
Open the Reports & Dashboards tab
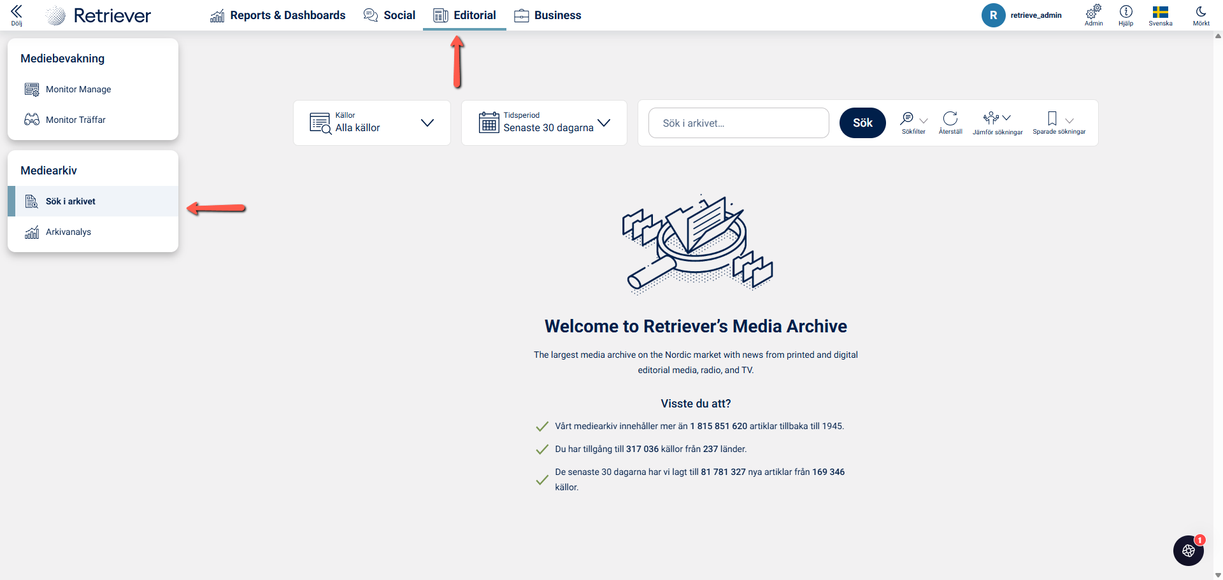278,15
